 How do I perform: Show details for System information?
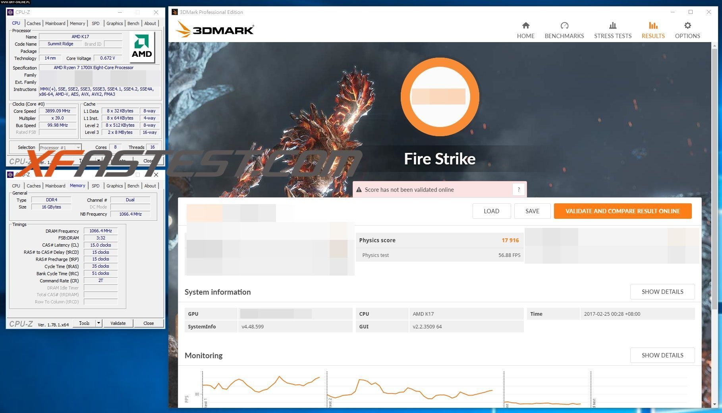(x=662, y=292)
